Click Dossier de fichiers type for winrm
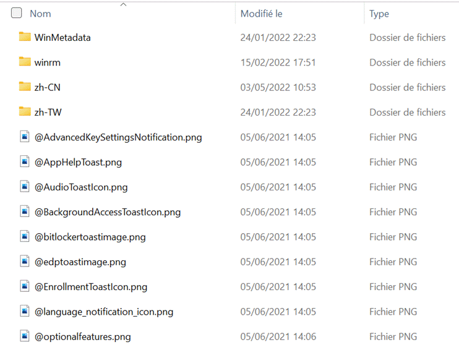Screen dimensions: 459x350 coord(408,62)
